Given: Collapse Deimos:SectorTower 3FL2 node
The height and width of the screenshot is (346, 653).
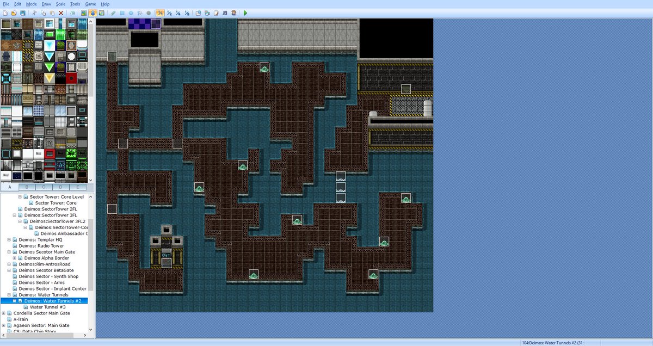Looking at the screenshot, I should tap(20, 221).
